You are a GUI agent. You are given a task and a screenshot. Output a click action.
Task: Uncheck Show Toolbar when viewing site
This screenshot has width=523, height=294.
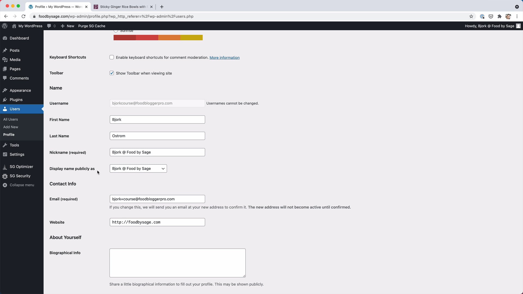[112, 73]
